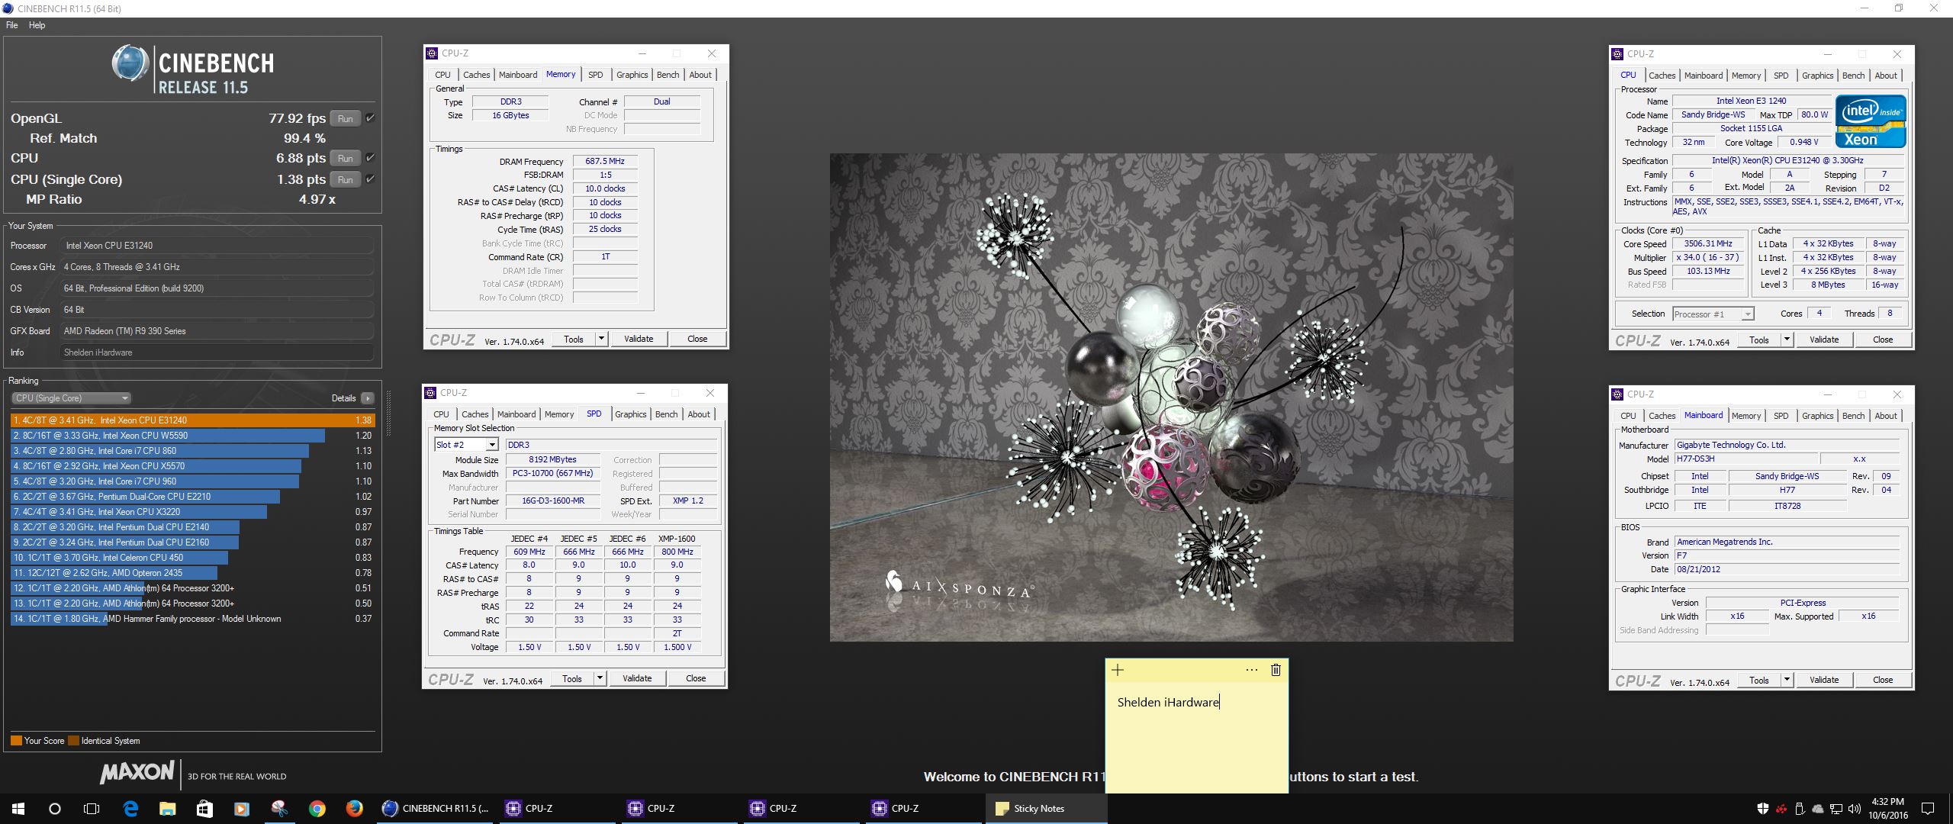The width and height of the screenshot is (1953, 824).
Task: Click the red tray icon beside Defender
Action: (x=1781, y=809)
